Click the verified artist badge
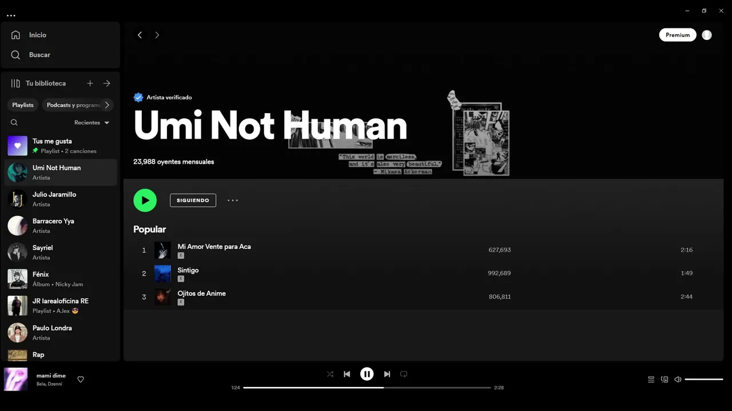This screenshot has height=411, width=732. click(x=138, y=97)
